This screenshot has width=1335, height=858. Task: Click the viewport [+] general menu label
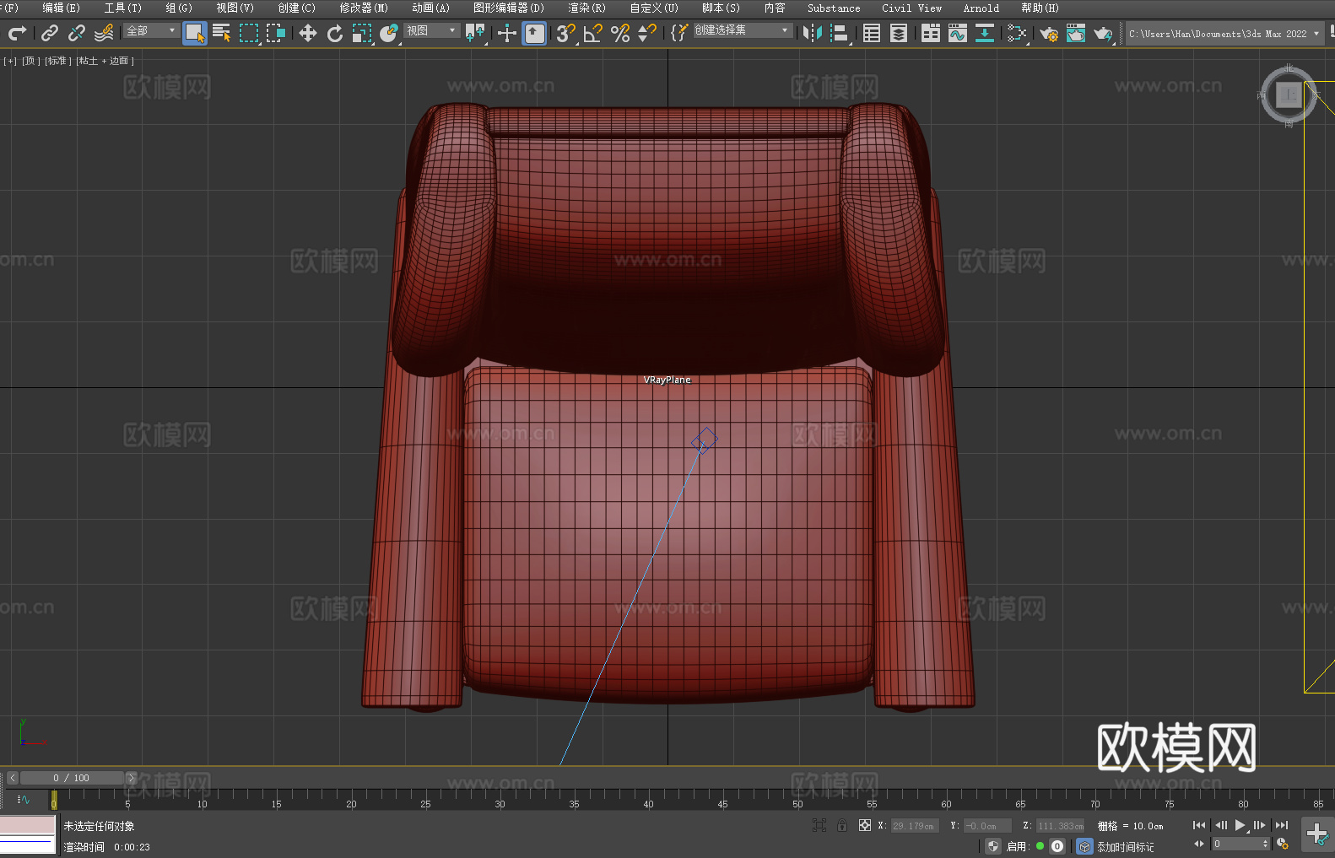point(10,61)
